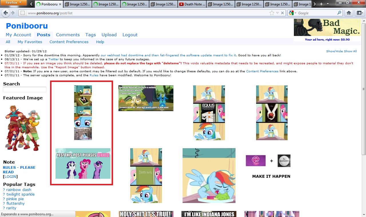Open the hands-holding-apple book thumbnail
Screen dimensions: 366x217
(x=272, y=112)
